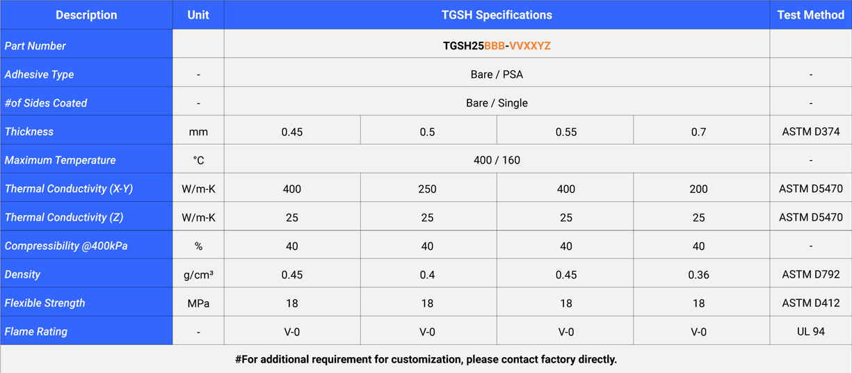Click the Bare / PSA cell
Viewport: 852px width, 373px height.
[497, 74]
